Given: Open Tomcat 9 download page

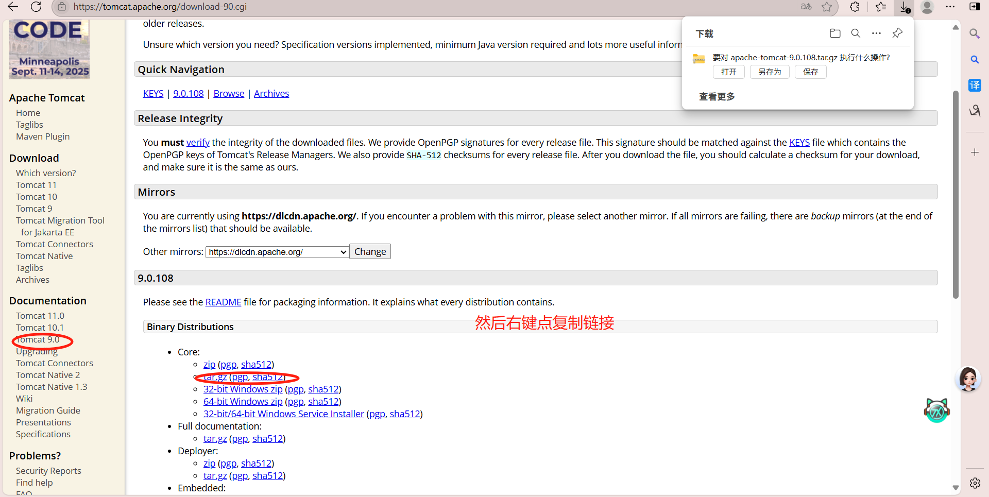Looking at the screenshot, I should (x=34, y=209).
